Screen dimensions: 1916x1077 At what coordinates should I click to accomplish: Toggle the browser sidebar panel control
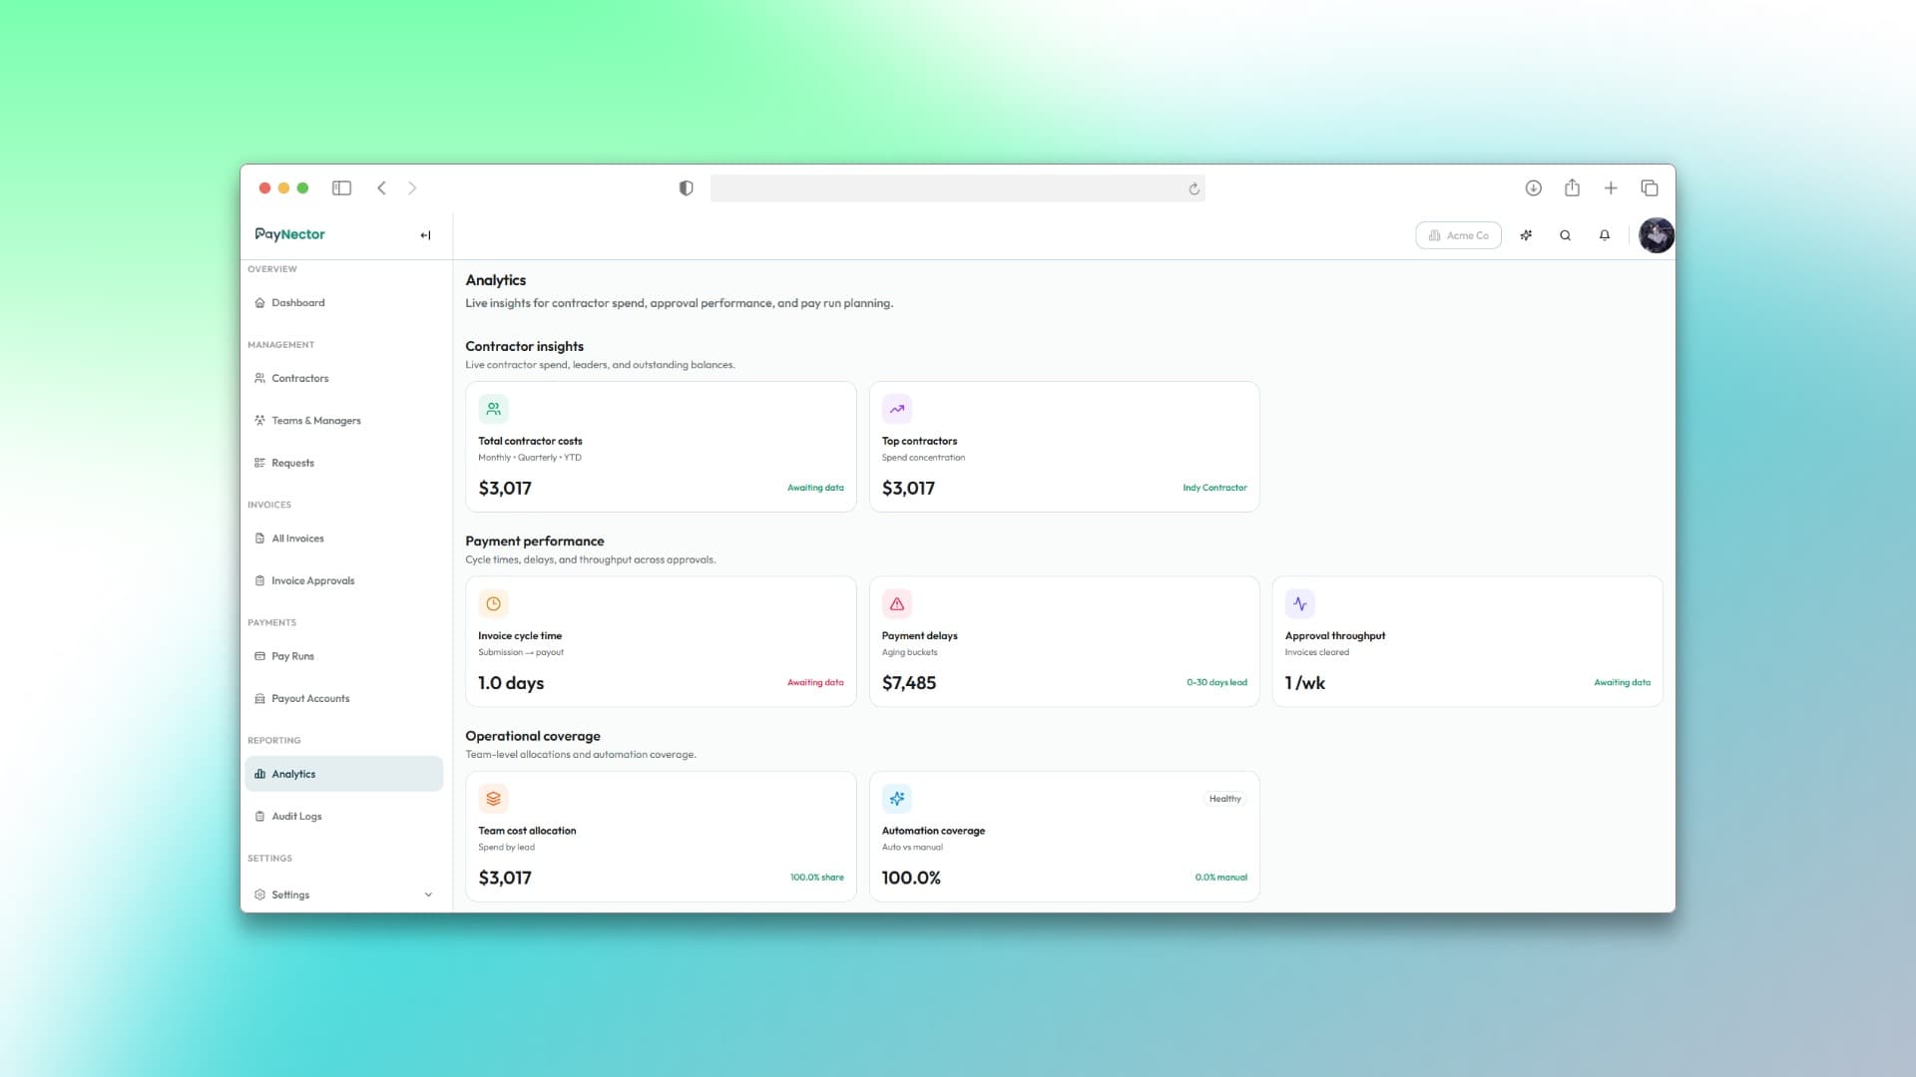pos(342,187)
